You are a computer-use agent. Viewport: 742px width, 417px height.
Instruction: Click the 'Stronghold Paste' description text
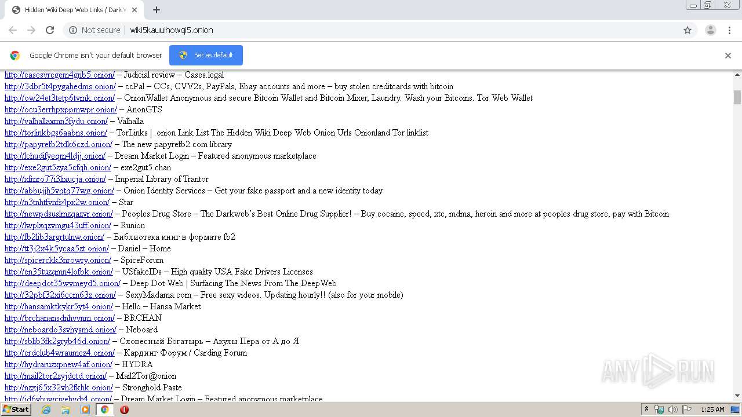coord(152,387)
